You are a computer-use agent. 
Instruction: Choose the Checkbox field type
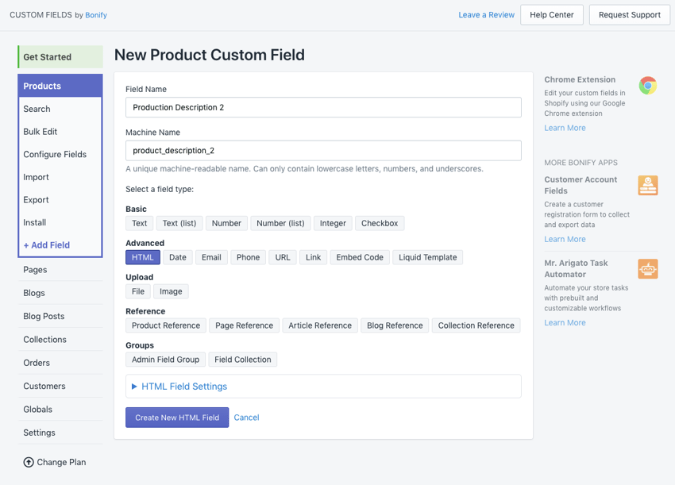click(380, 223)
